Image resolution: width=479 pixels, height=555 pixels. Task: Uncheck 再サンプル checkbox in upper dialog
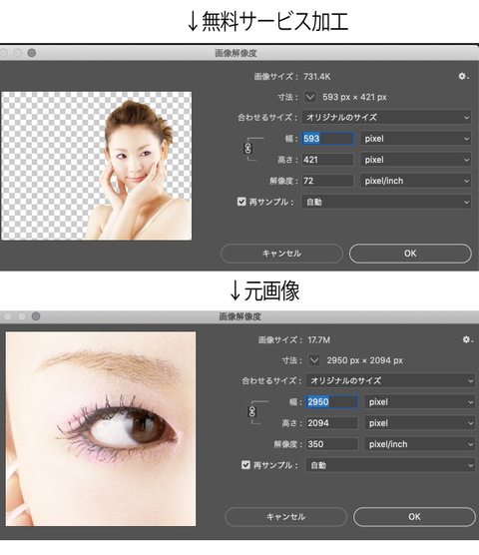tap(241, 202)
